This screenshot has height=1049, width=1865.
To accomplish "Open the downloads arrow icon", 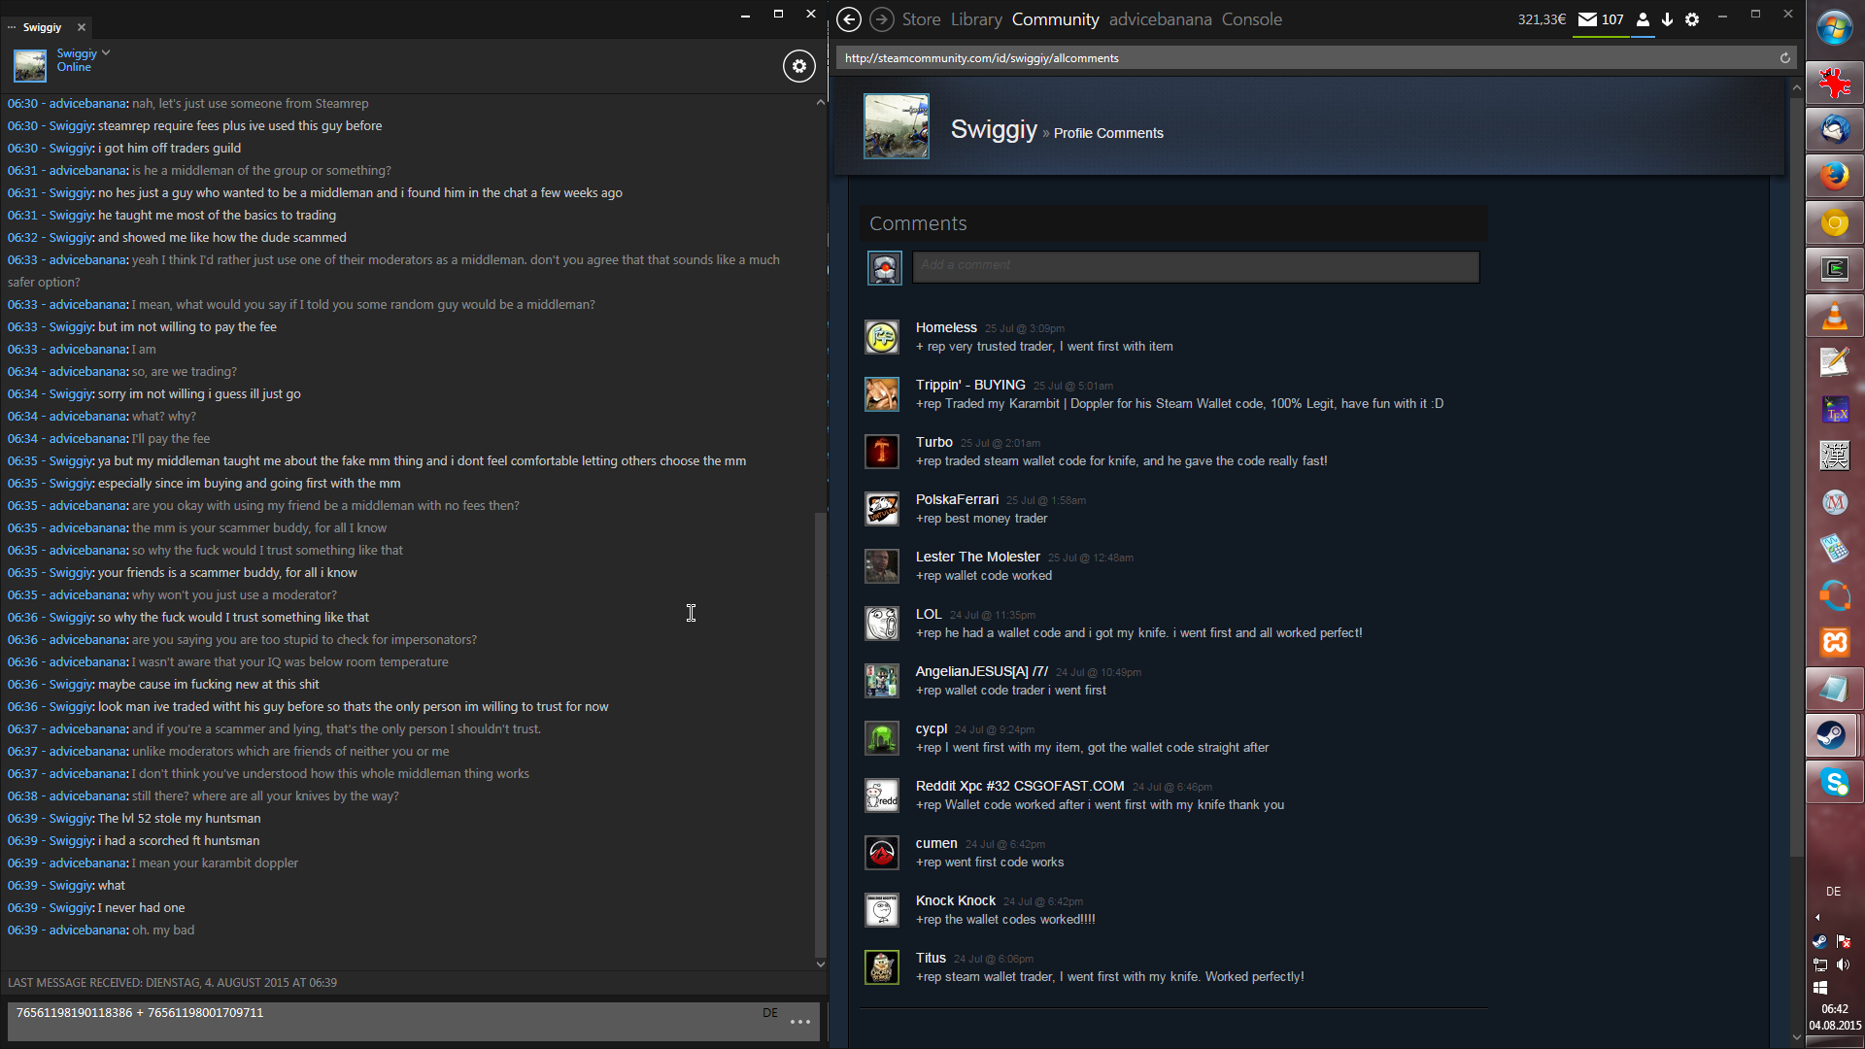I will pyautogui.click(x=1667, y=19).
